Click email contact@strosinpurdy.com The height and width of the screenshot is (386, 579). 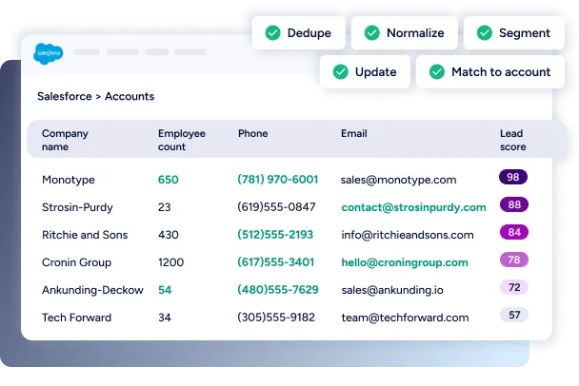click(413, 207)
